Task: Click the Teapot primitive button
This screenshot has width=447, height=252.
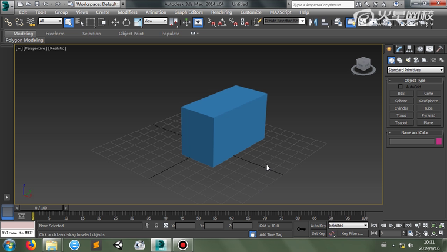Action: [401, 122]
